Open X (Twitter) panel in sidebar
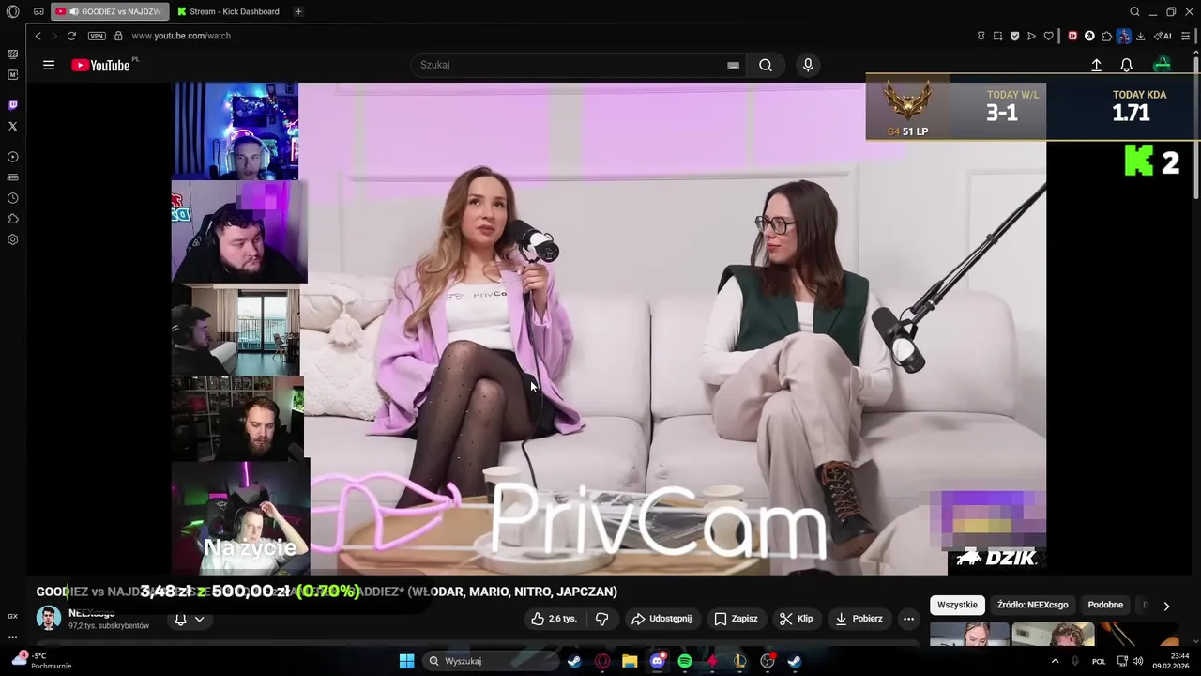Viewport: 1201px width, 676px height. tap(13, 126)
